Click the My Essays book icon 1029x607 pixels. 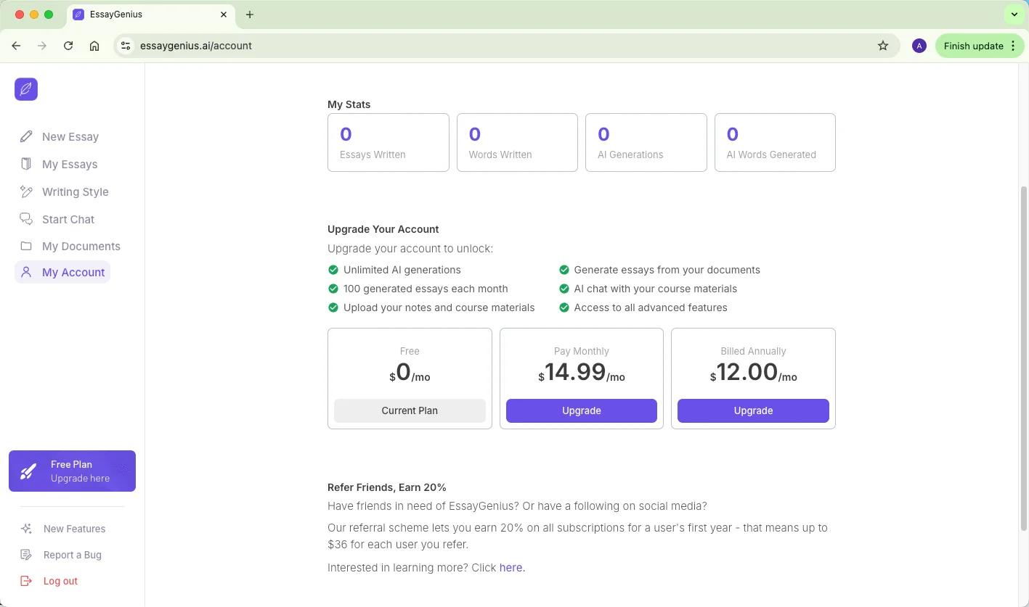point(26,164)
